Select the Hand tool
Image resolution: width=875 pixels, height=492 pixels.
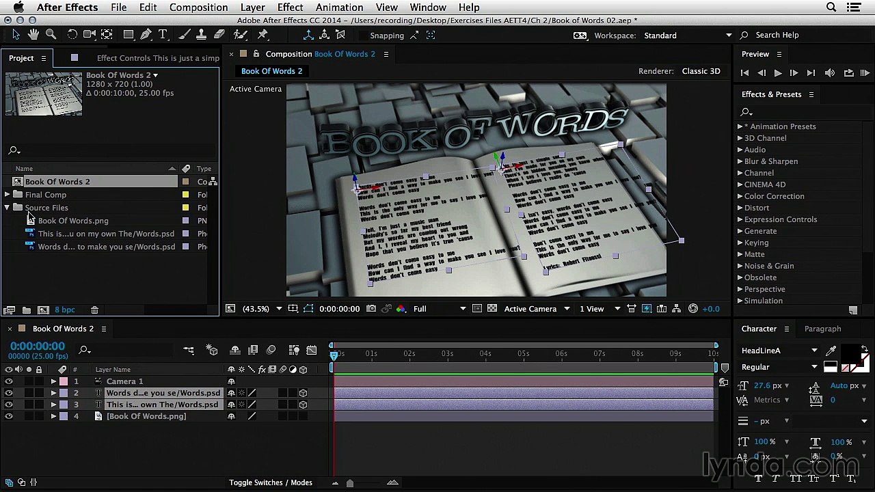pyautogui.click(x=33, y=34)
